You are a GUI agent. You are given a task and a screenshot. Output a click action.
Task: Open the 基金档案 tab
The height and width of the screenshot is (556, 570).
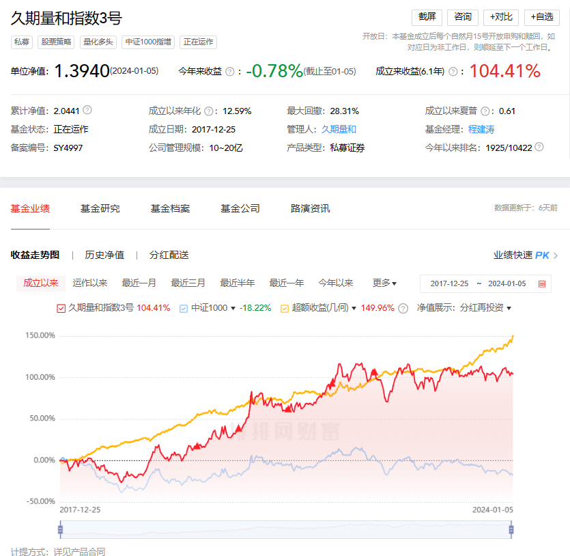coord(170,208)
